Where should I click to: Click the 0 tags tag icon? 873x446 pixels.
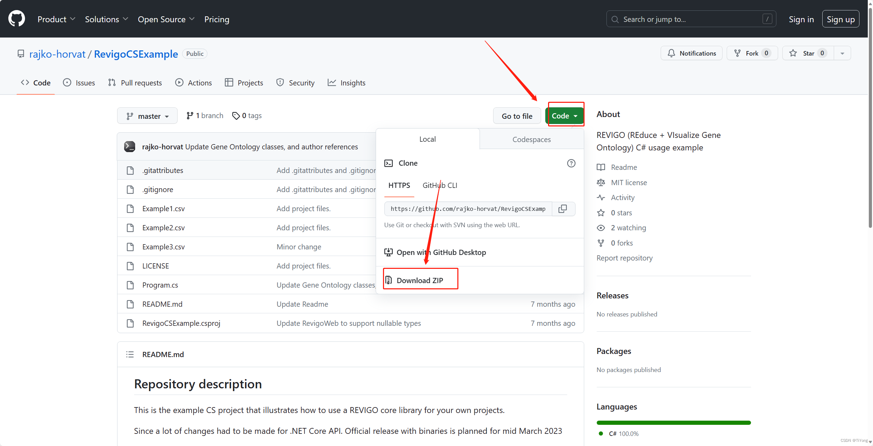pyautogui.click(x=236, y=116)
